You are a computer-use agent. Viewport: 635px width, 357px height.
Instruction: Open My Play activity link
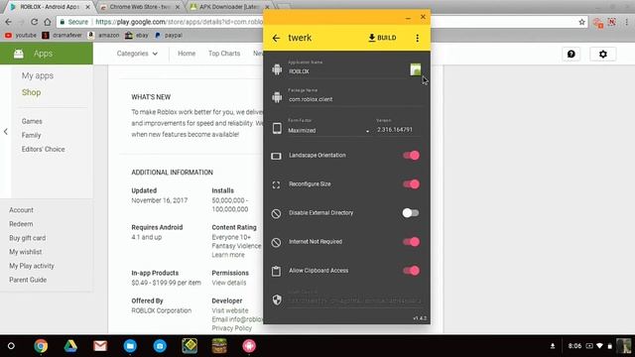[32, 266]
